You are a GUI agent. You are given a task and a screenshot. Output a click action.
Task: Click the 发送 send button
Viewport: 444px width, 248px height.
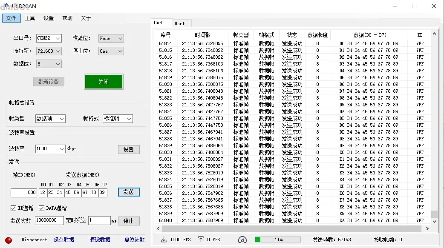(129, 192)
